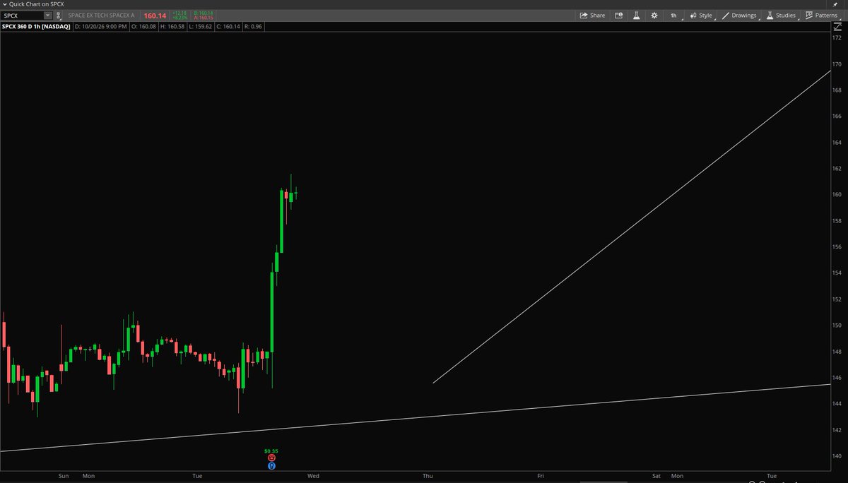Select the SPCX symbol input field
The height and width of the screenshot is (483, 848).
(x=22, y=15)
